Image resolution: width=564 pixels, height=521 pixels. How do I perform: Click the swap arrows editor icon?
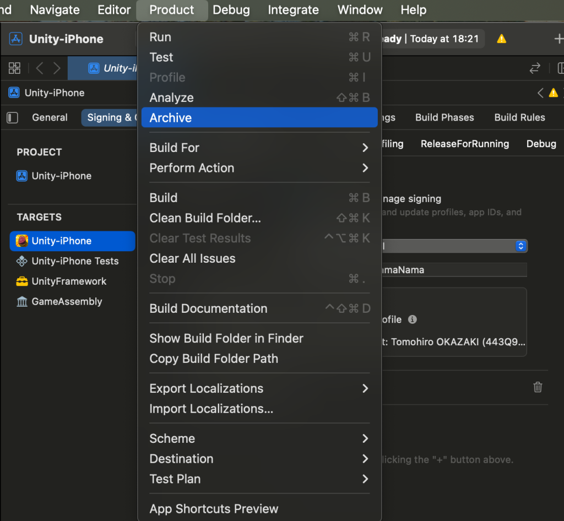pos(535,68)
